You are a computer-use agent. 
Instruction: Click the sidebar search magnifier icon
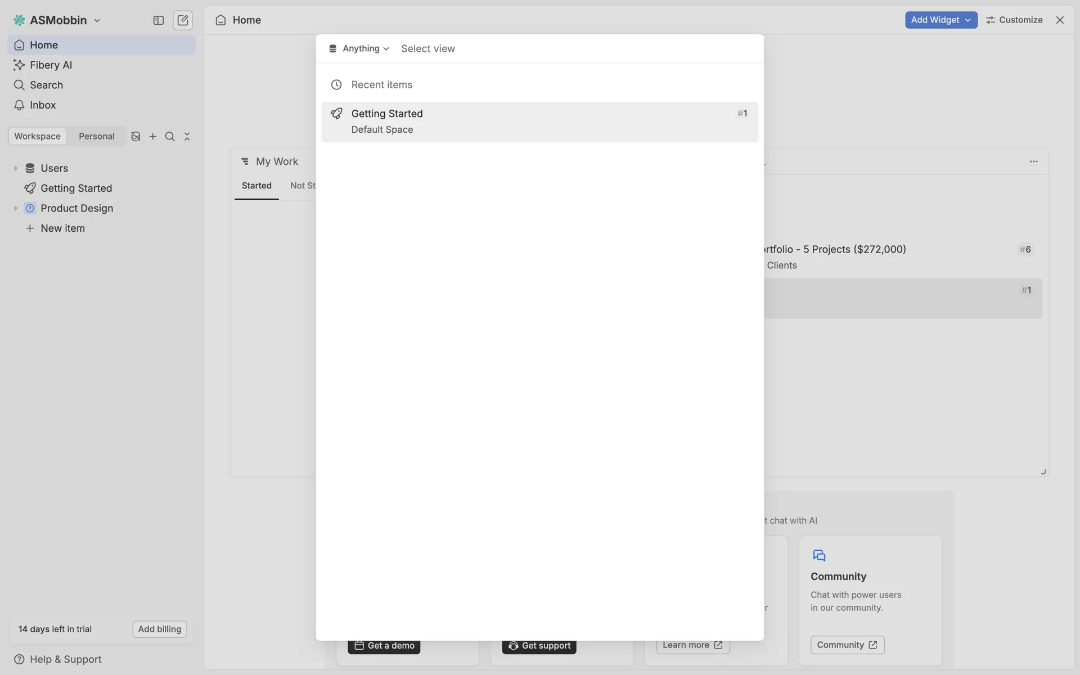(170, 137)
